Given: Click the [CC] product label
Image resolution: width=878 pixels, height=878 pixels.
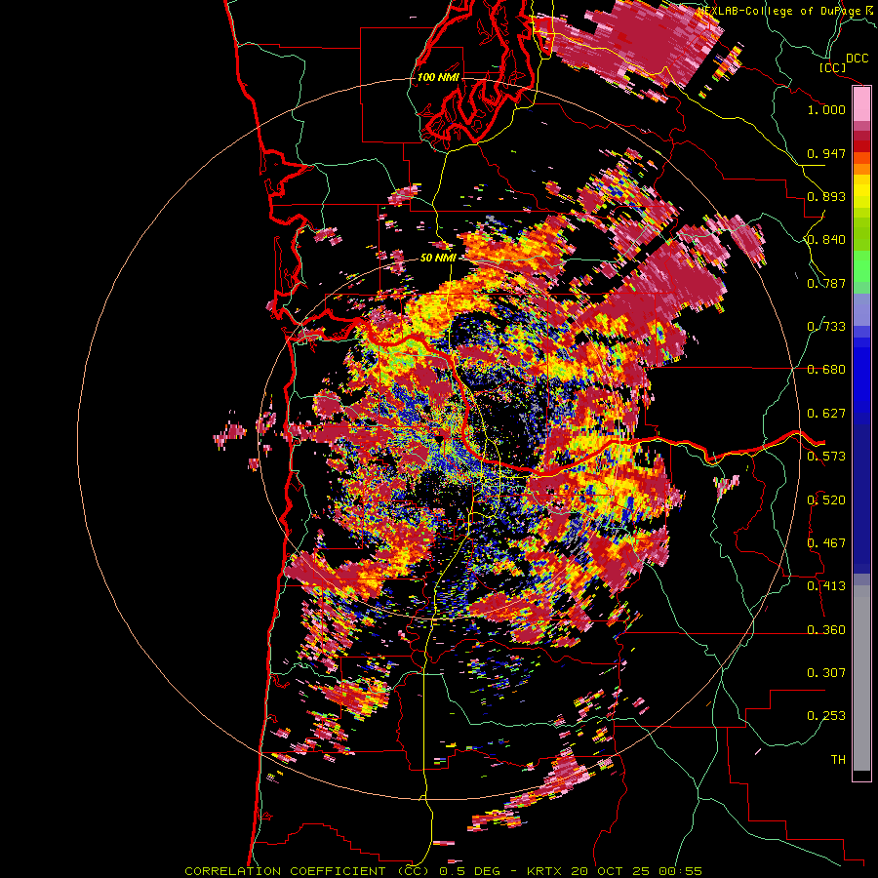Looking at the screenshot, I should 833,67.
